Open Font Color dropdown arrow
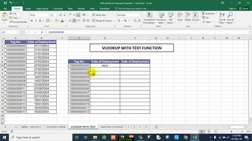The width and height of the screenshot is (252, 141). [x=65, y=21]
